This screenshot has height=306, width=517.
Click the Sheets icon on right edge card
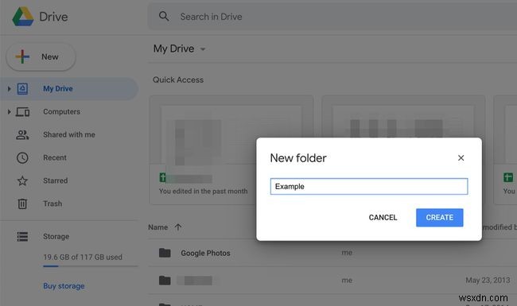[x=508, y=177]
